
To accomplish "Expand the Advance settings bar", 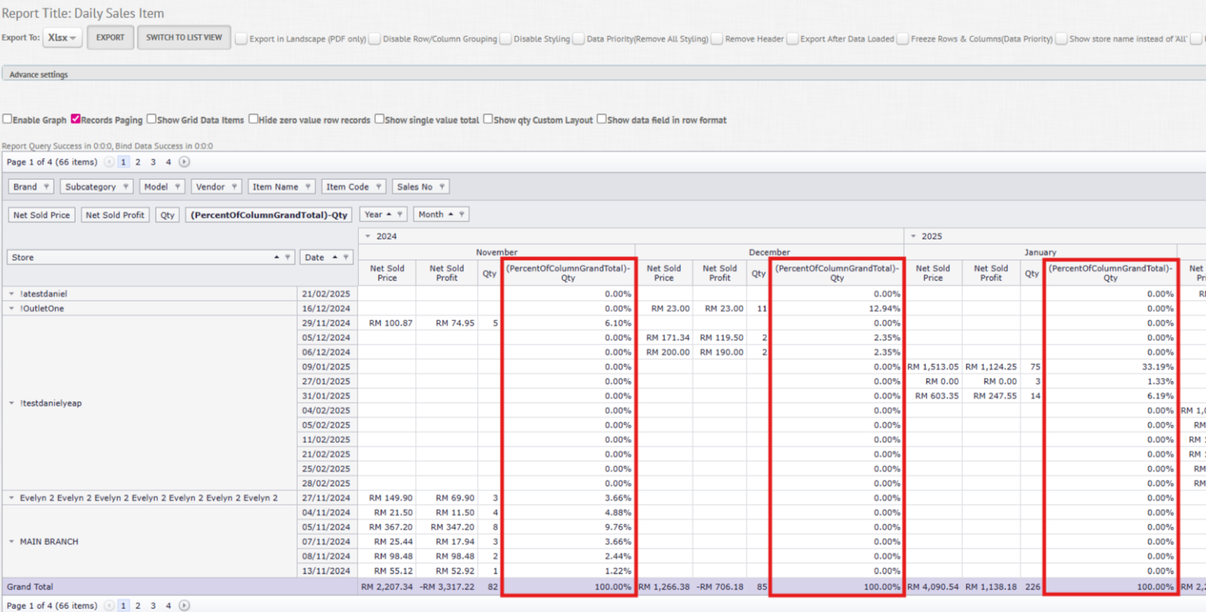I will 39,74.
